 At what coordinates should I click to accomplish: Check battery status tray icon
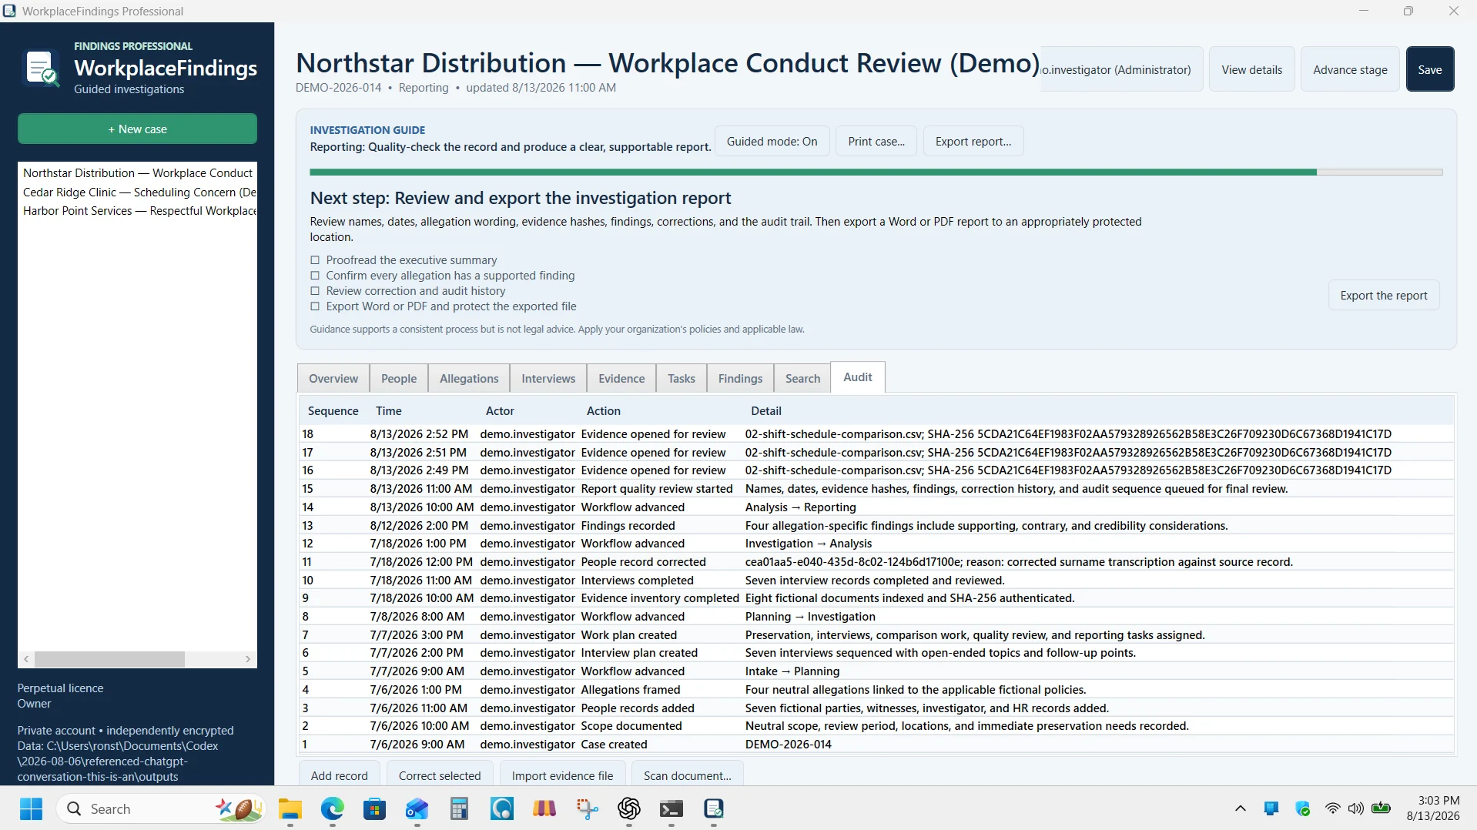1382,808
